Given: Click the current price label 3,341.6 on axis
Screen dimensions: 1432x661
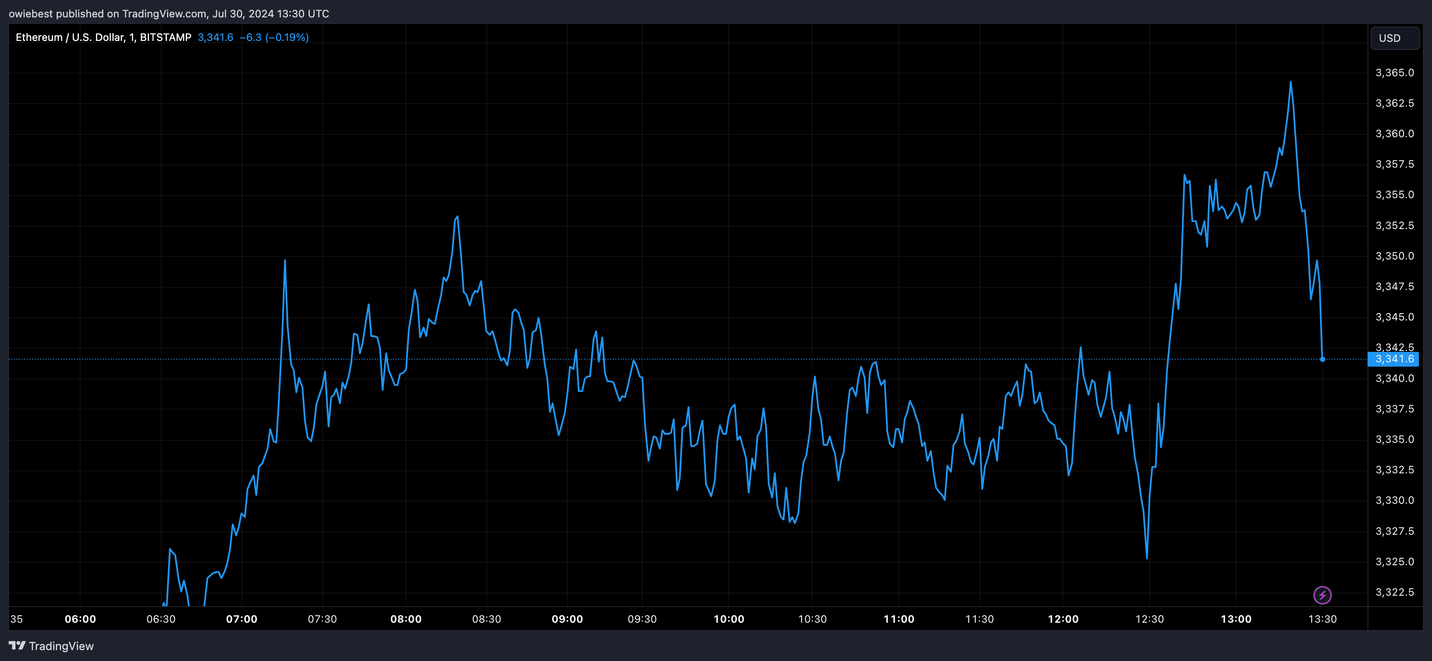Looking at the screenshot, I should [x=1394, y=359].
